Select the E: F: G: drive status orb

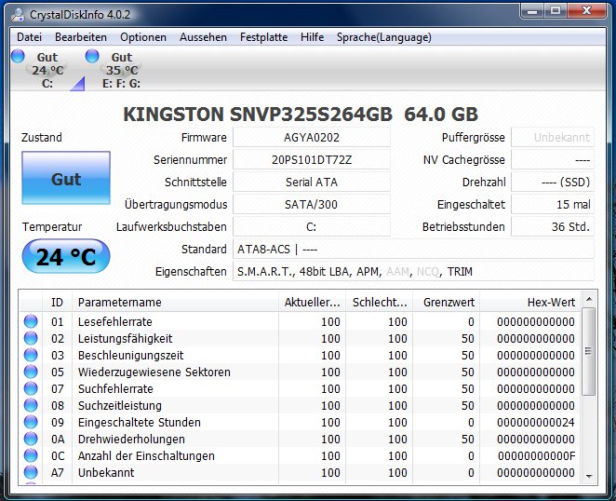pyautogui.click(x=92, y=56)
